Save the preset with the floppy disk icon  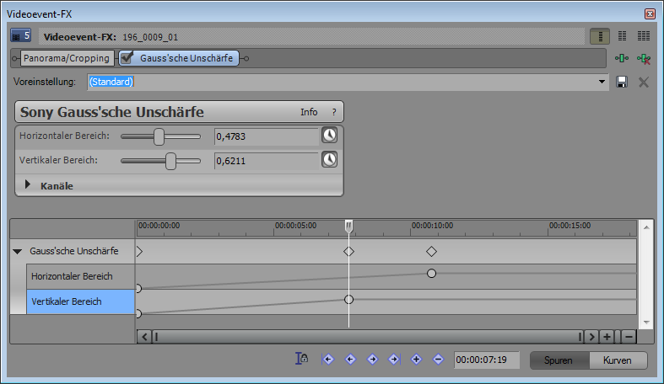click(622, 82)
